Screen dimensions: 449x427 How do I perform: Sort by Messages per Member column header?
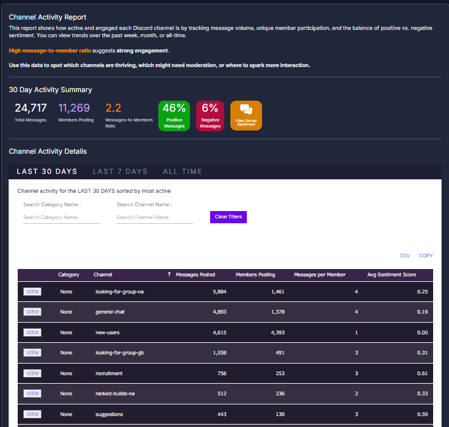click(319, 275)
